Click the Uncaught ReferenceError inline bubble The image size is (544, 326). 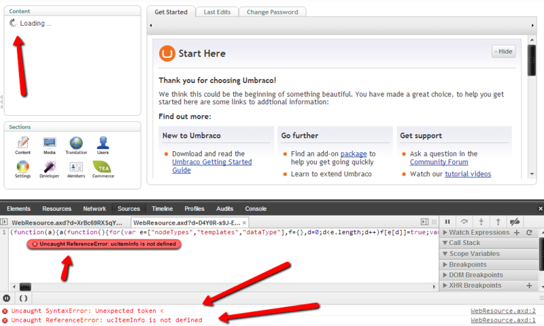point(104,244)
